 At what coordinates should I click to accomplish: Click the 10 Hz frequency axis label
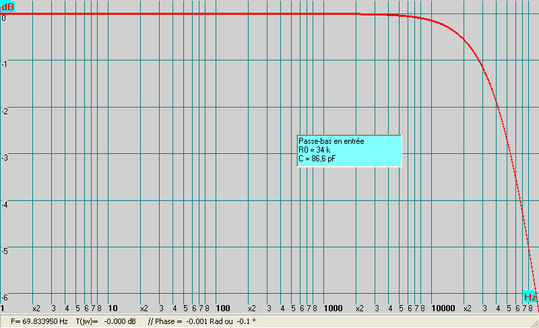(113, 309)
